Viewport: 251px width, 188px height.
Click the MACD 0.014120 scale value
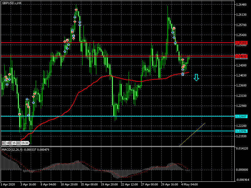click(x=242, y=148)
